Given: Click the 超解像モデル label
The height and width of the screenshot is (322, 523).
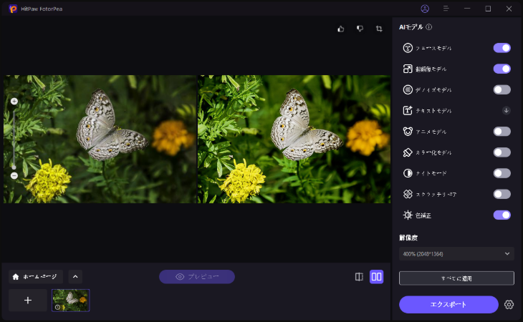Looking at the screenshot, I should pos(431,69).
